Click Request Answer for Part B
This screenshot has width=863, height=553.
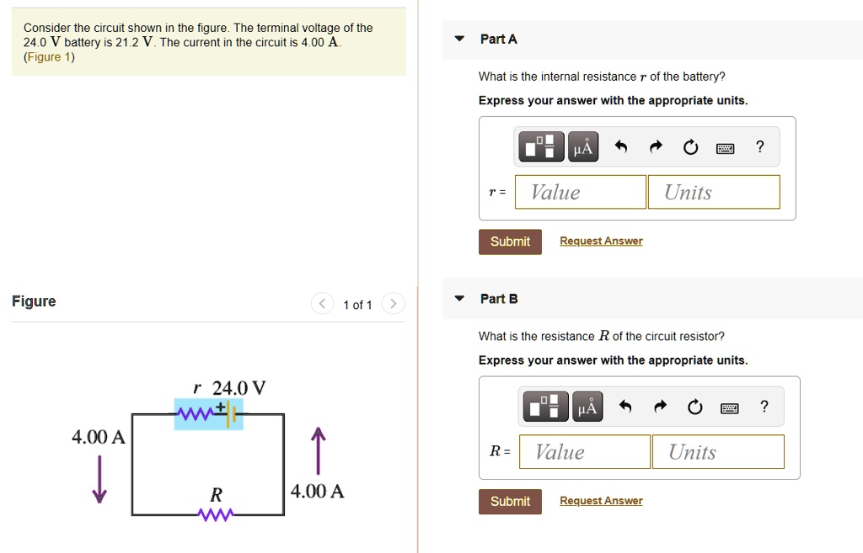coord(601,500)
